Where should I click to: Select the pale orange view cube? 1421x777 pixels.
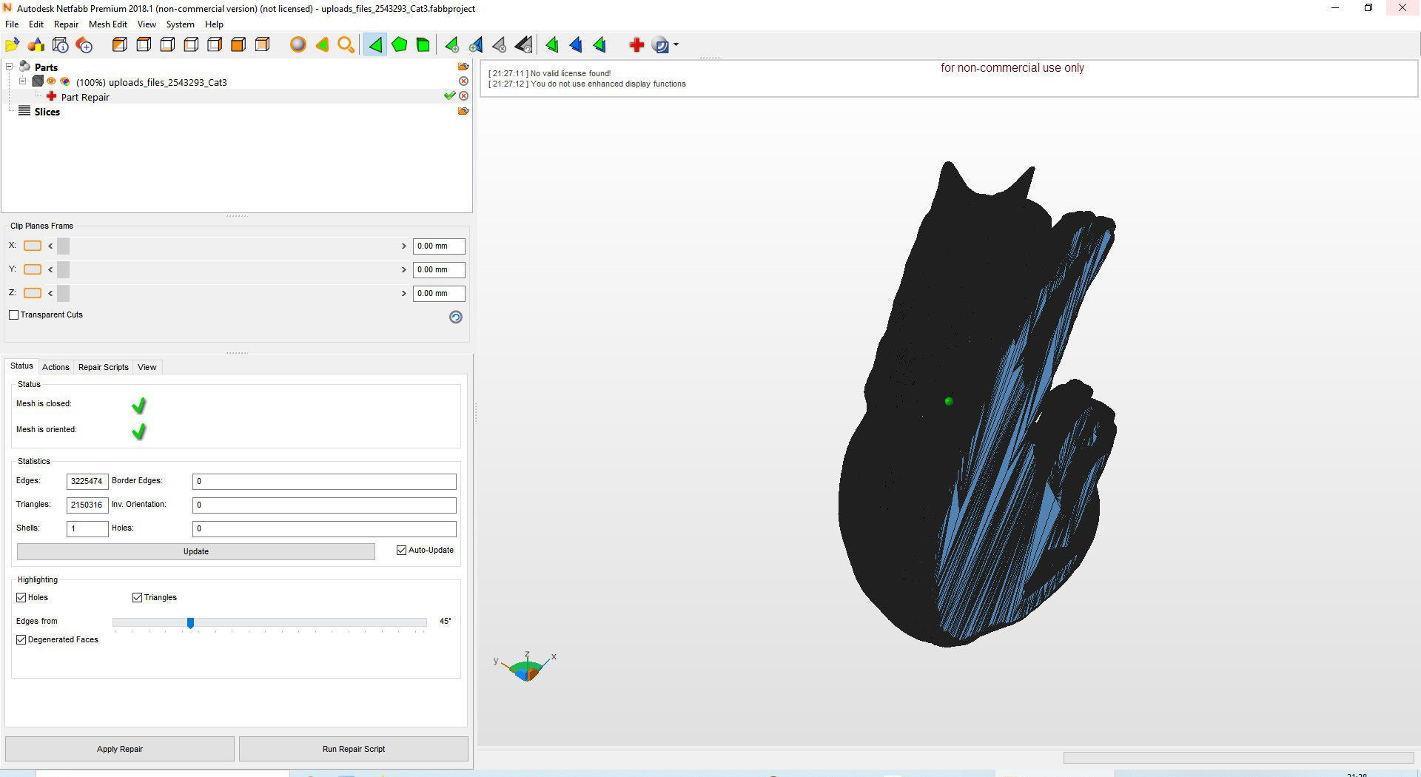point(262,45)
